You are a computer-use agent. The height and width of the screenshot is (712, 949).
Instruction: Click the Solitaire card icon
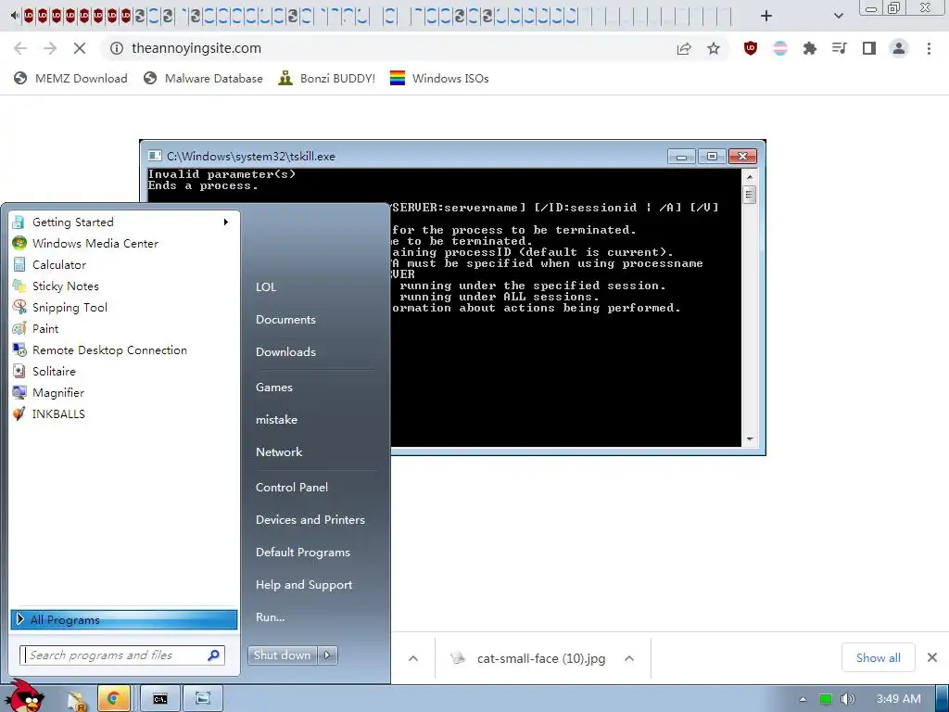point(19,371)
